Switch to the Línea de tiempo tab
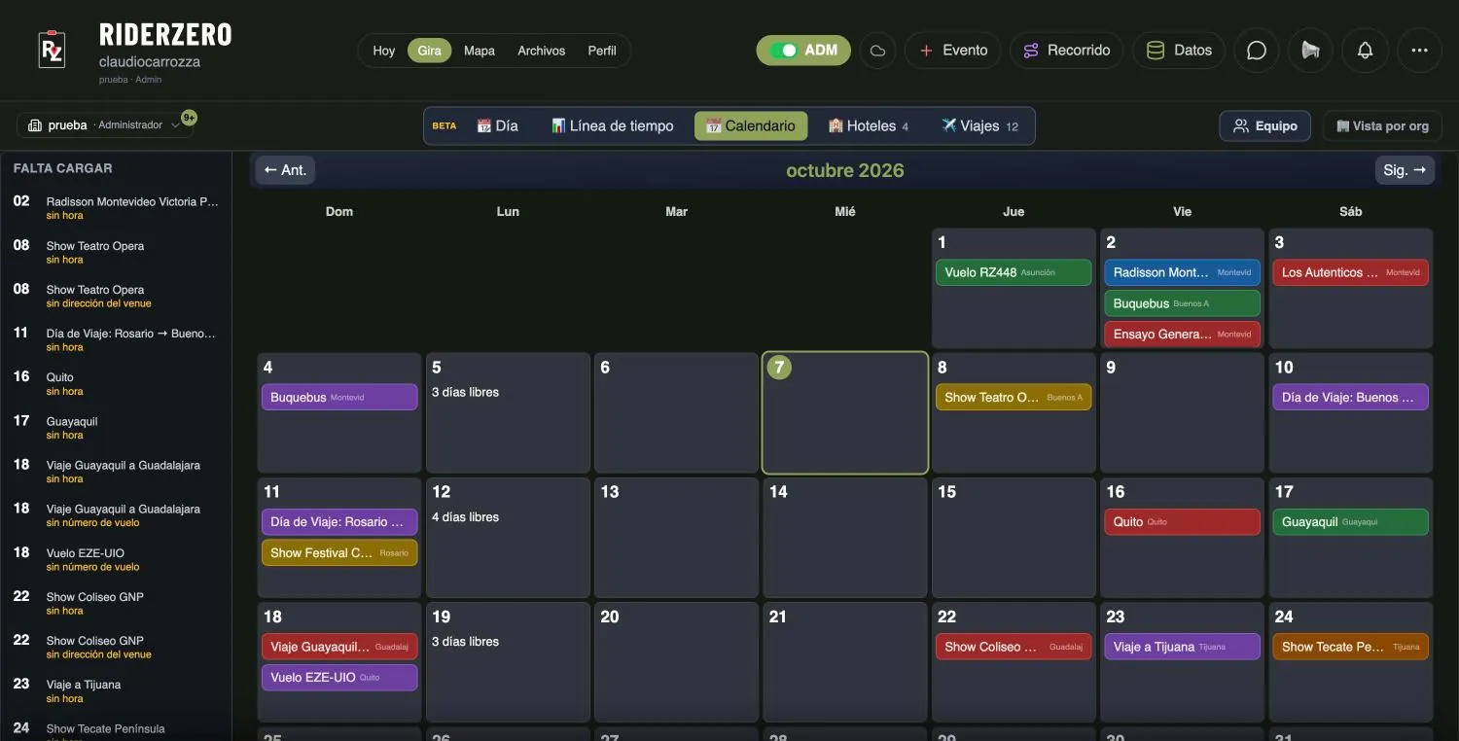Screen dimensions: 1459x741 [612, 125]
